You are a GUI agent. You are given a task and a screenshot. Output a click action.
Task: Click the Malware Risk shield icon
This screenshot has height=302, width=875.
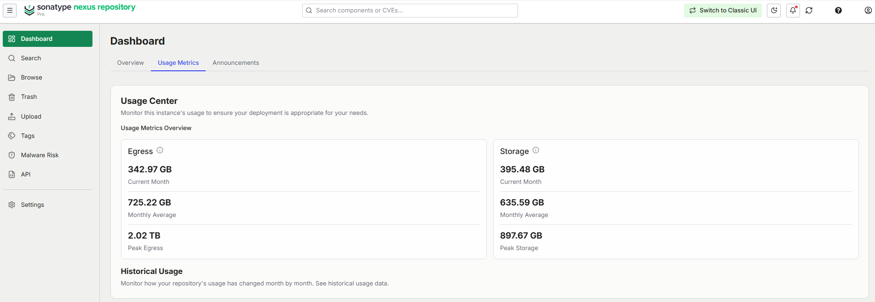[12, 155]
